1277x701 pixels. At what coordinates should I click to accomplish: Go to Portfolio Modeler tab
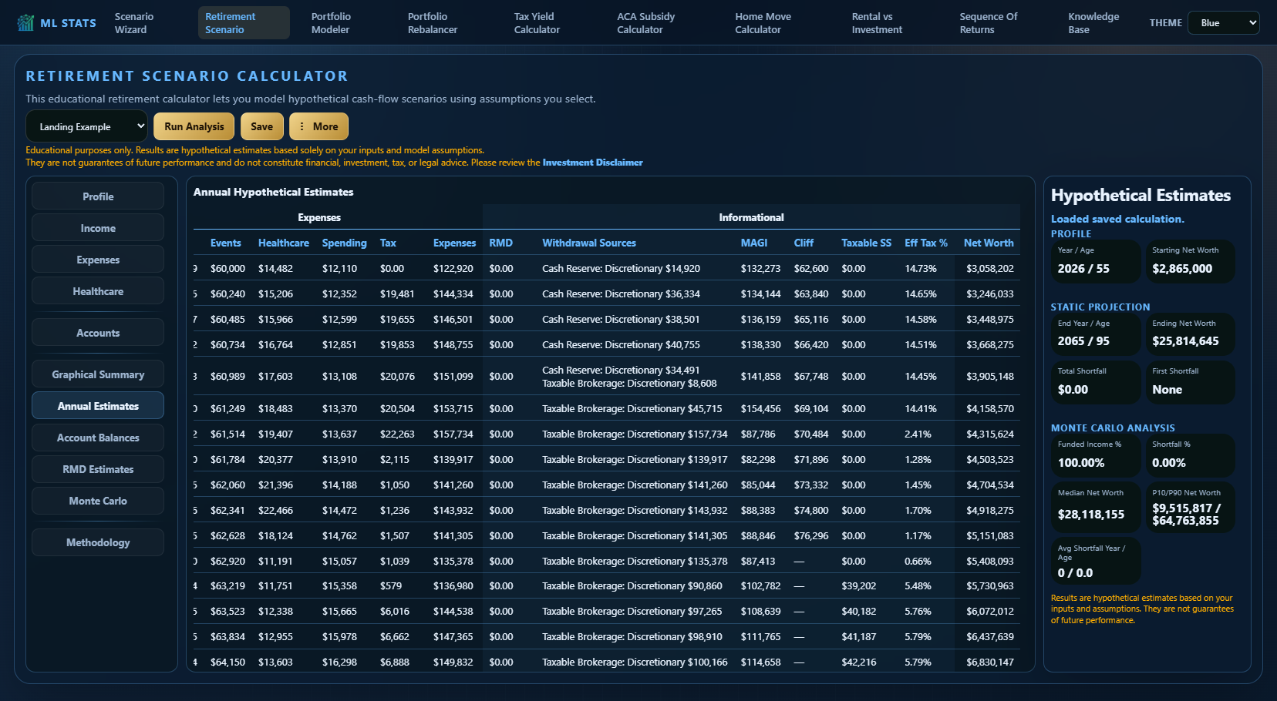(331, 23)
